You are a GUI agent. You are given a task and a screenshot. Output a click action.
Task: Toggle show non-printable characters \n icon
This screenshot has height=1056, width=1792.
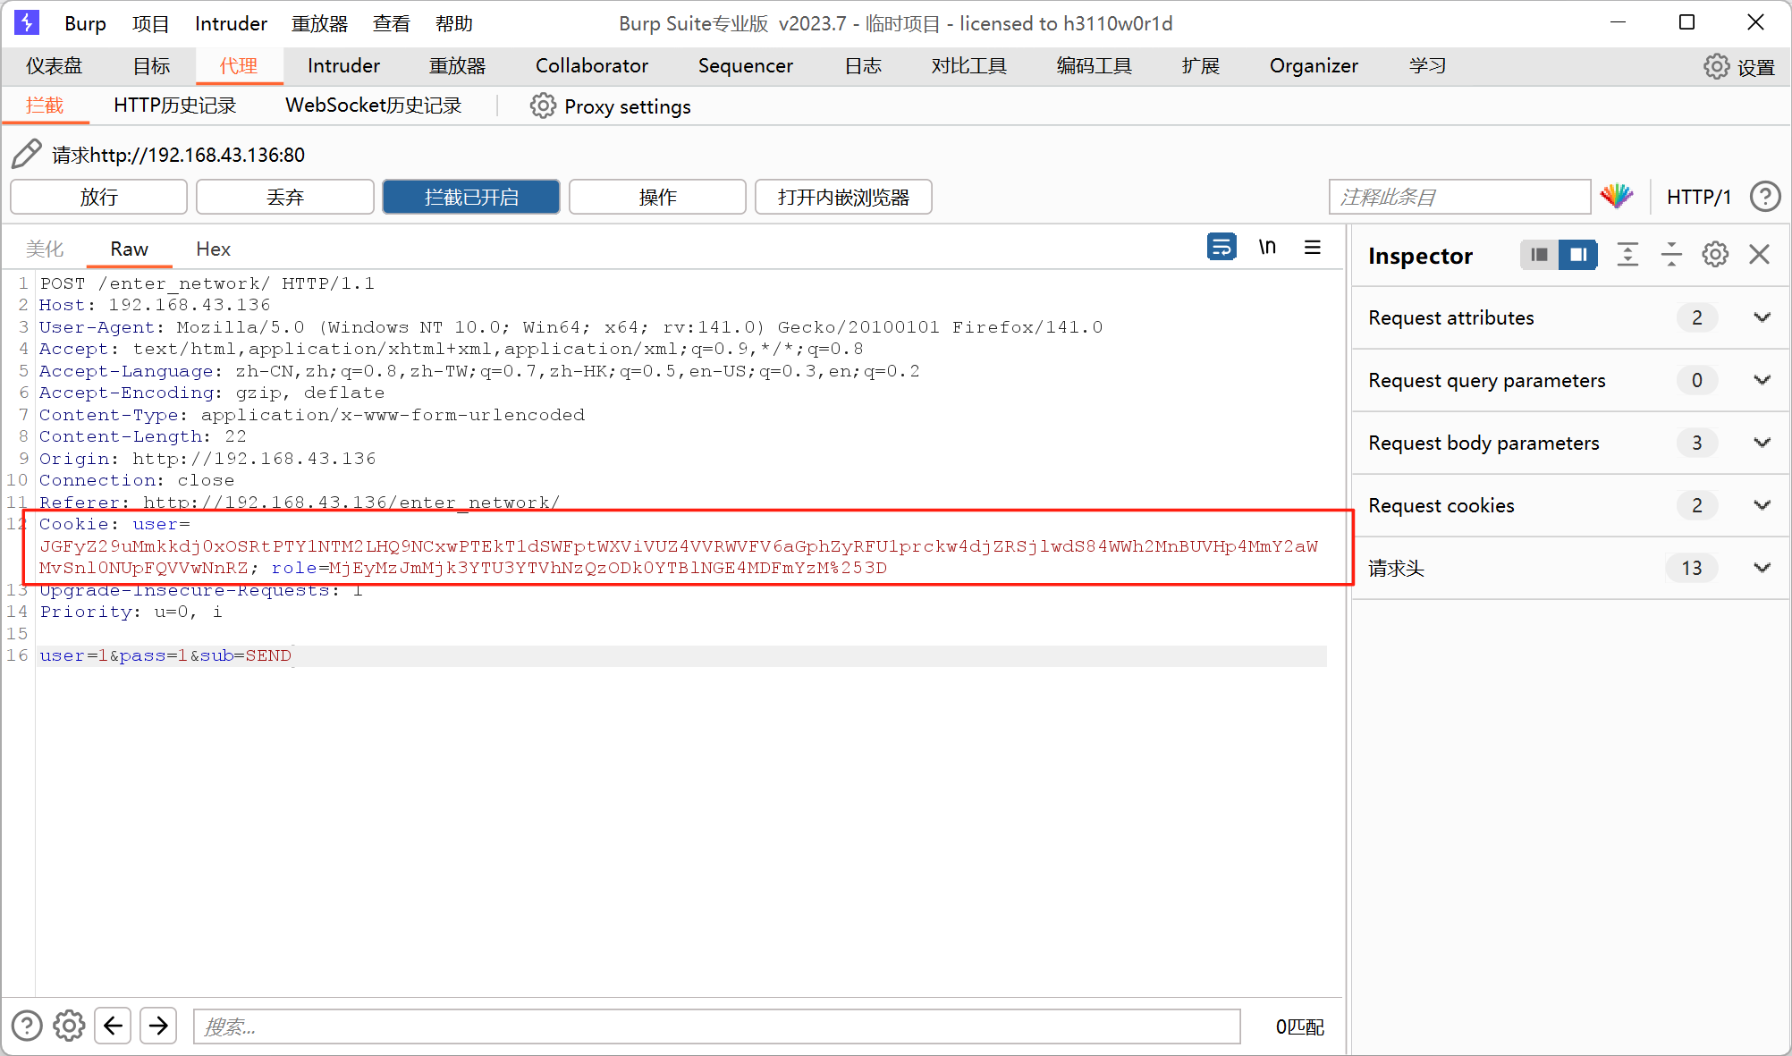tap(1267, 247)
